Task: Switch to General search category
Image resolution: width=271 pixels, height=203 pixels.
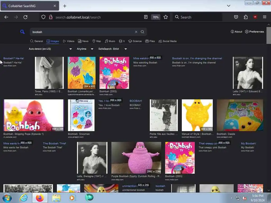Action: (37, 41)
